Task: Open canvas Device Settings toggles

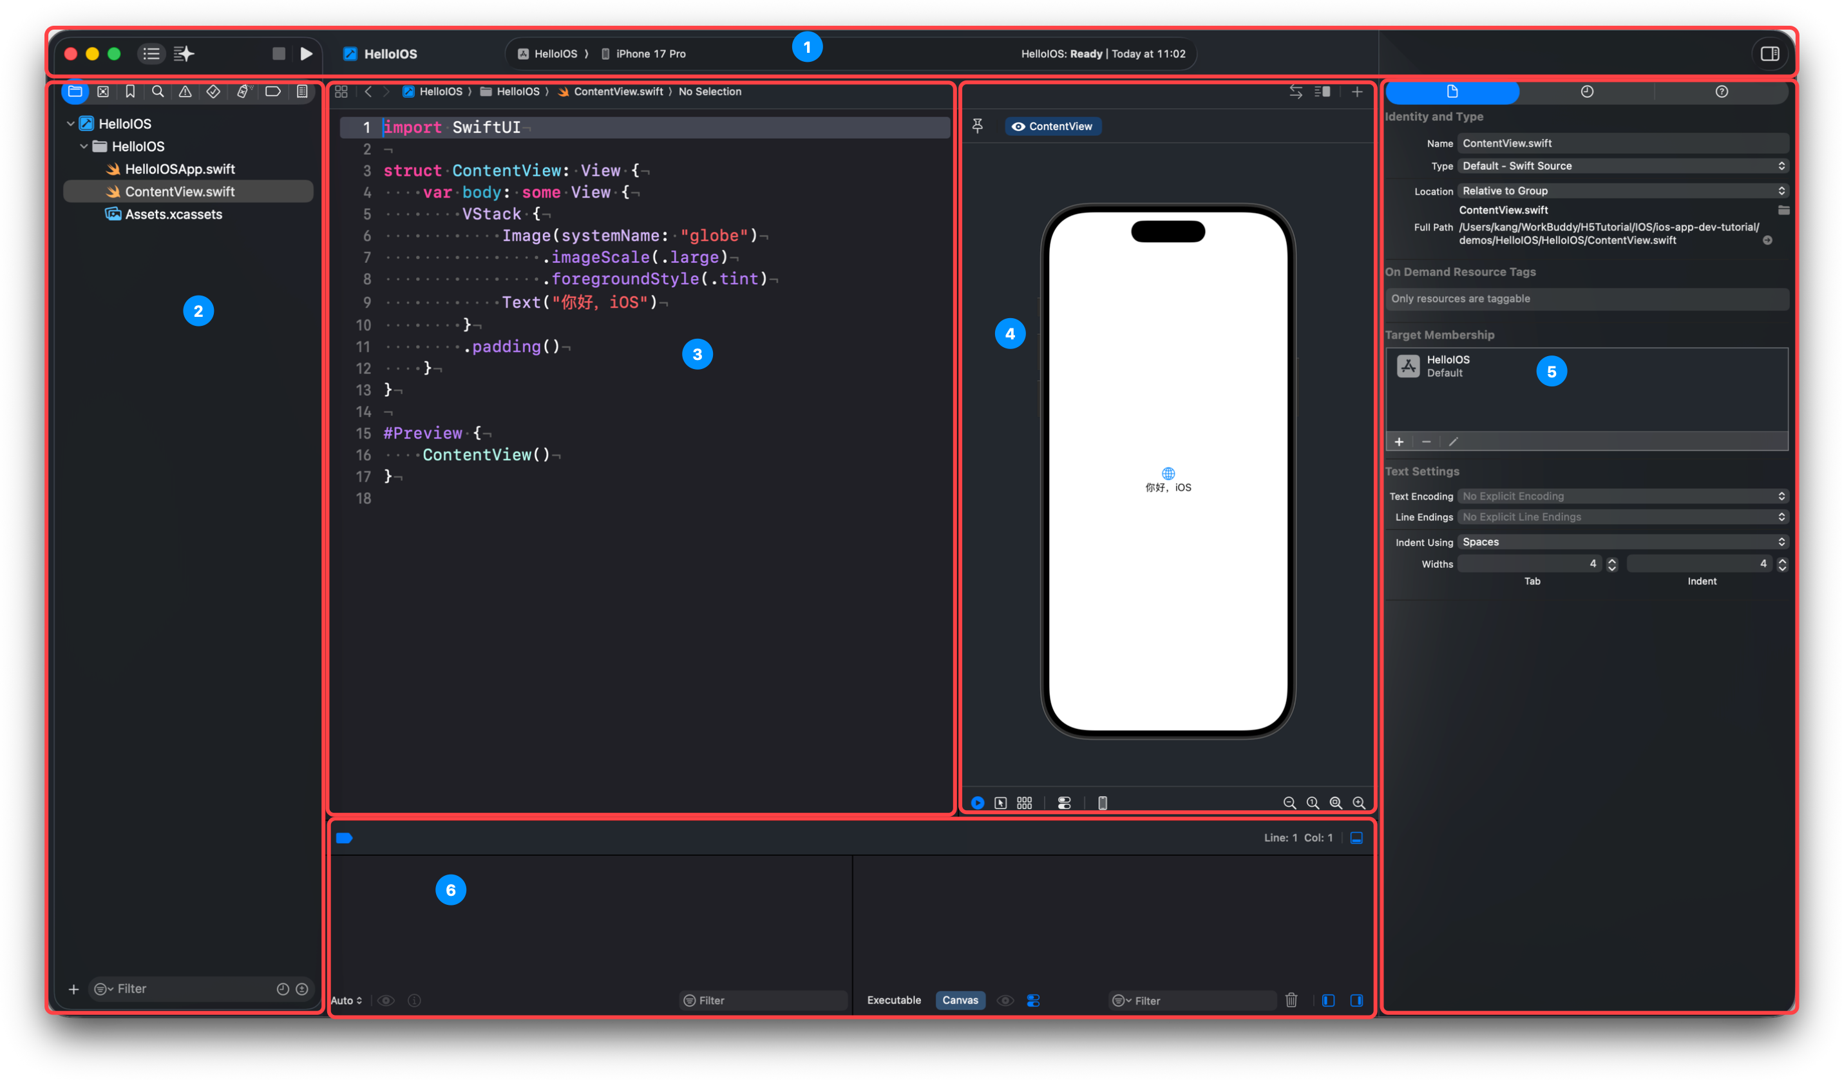Action: (x=1064, y=802)
